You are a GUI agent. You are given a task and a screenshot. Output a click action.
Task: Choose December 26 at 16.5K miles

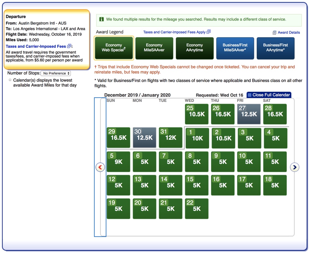click(x=223, y=114)
